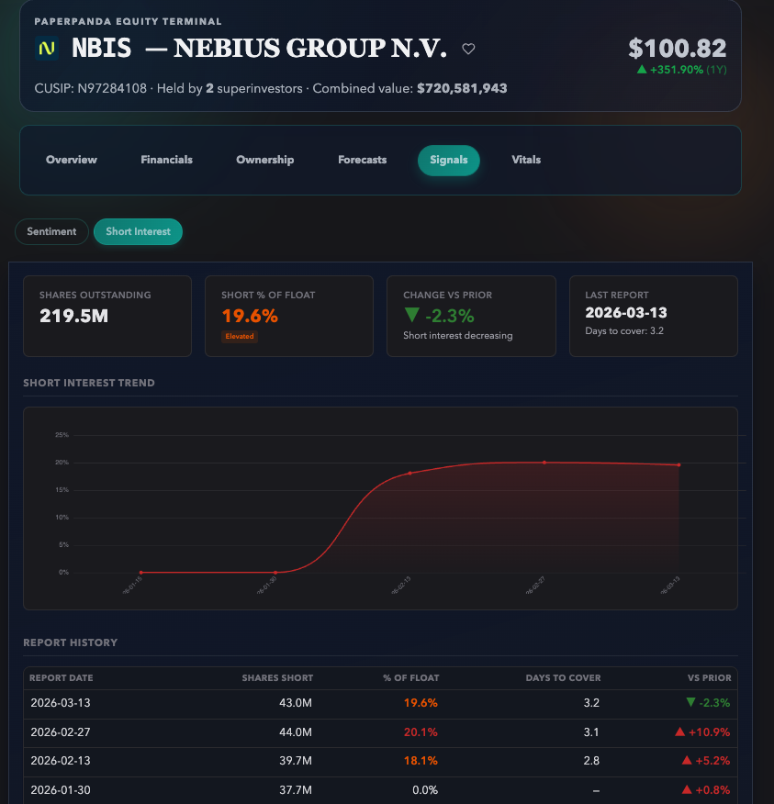Click the Report Date column header
774x804 pixels.
click(x=62, y=678)
